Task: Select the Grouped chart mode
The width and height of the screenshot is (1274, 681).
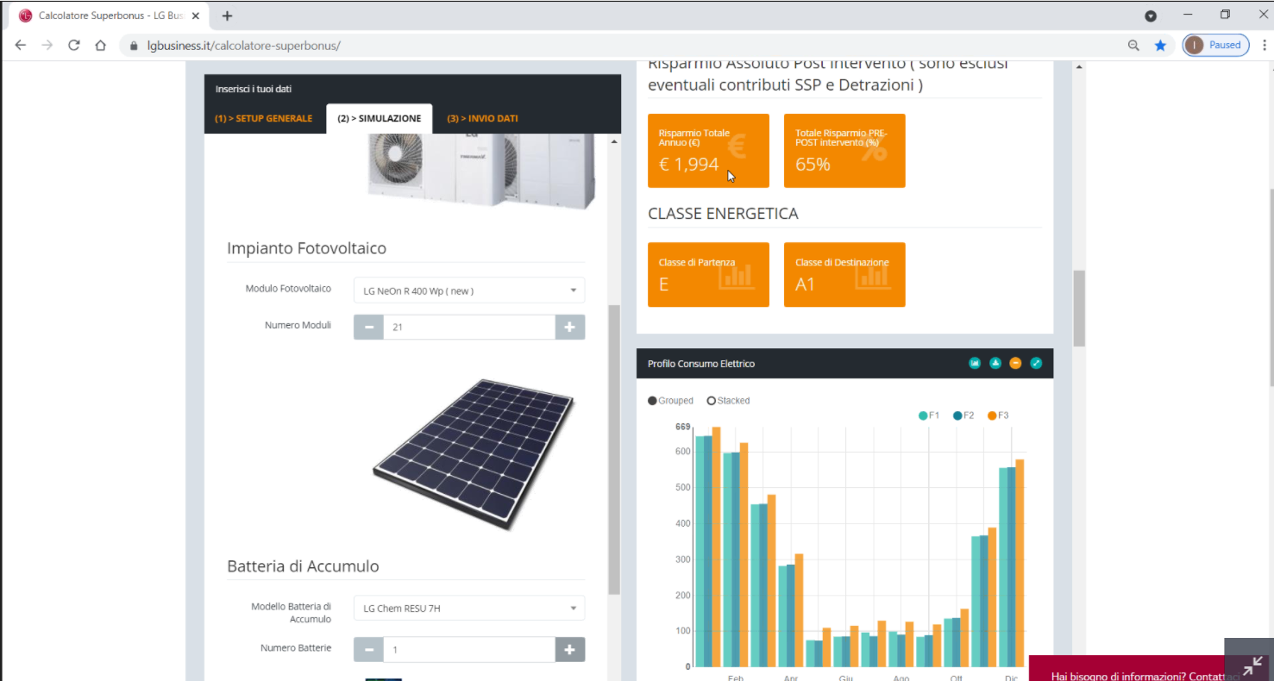Action: point(670,401)
